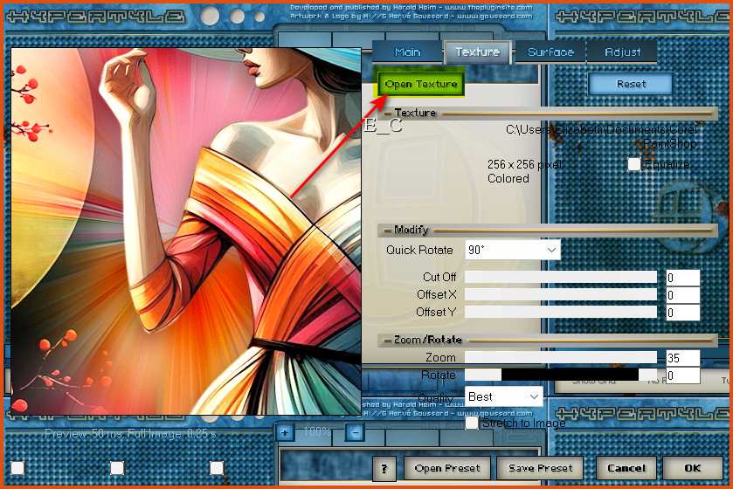Viewport: 733px width, 489px height.
Task: Switch to the Main tab
Action: 407,52
